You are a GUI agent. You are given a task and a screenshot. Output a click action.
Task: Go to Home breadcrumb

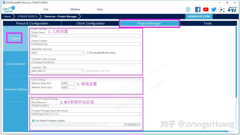coord(7,16)
